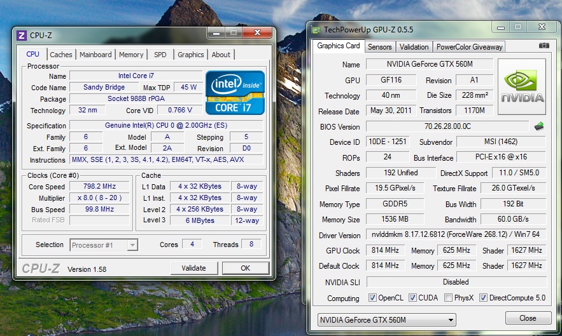Click the Level 3 cache value 6 MBytes
Viewport: 562px width, 336px height.
pos(200,221)
